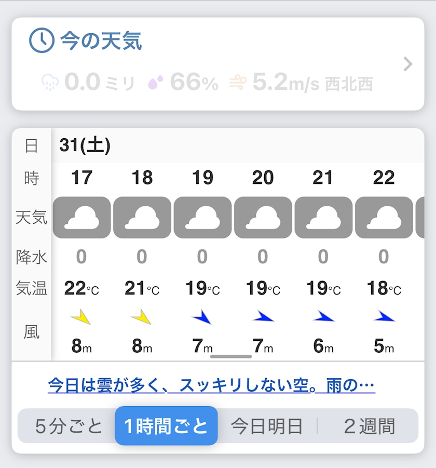Click the cloudy weather icon for 19時

pyautogui.click(x=202, y=217)
